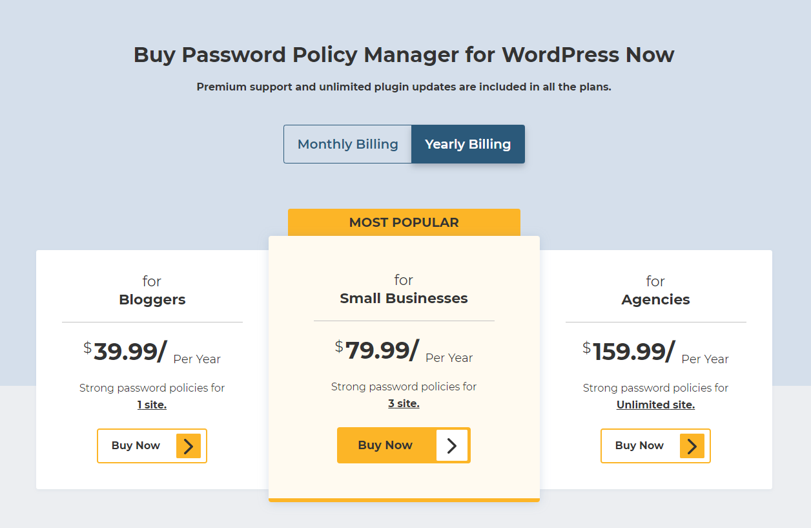Image resolution: width=811 pixels, height=528 pixels.
Task: Select the Yearly Billing option
Action: [x=467, y=144]
